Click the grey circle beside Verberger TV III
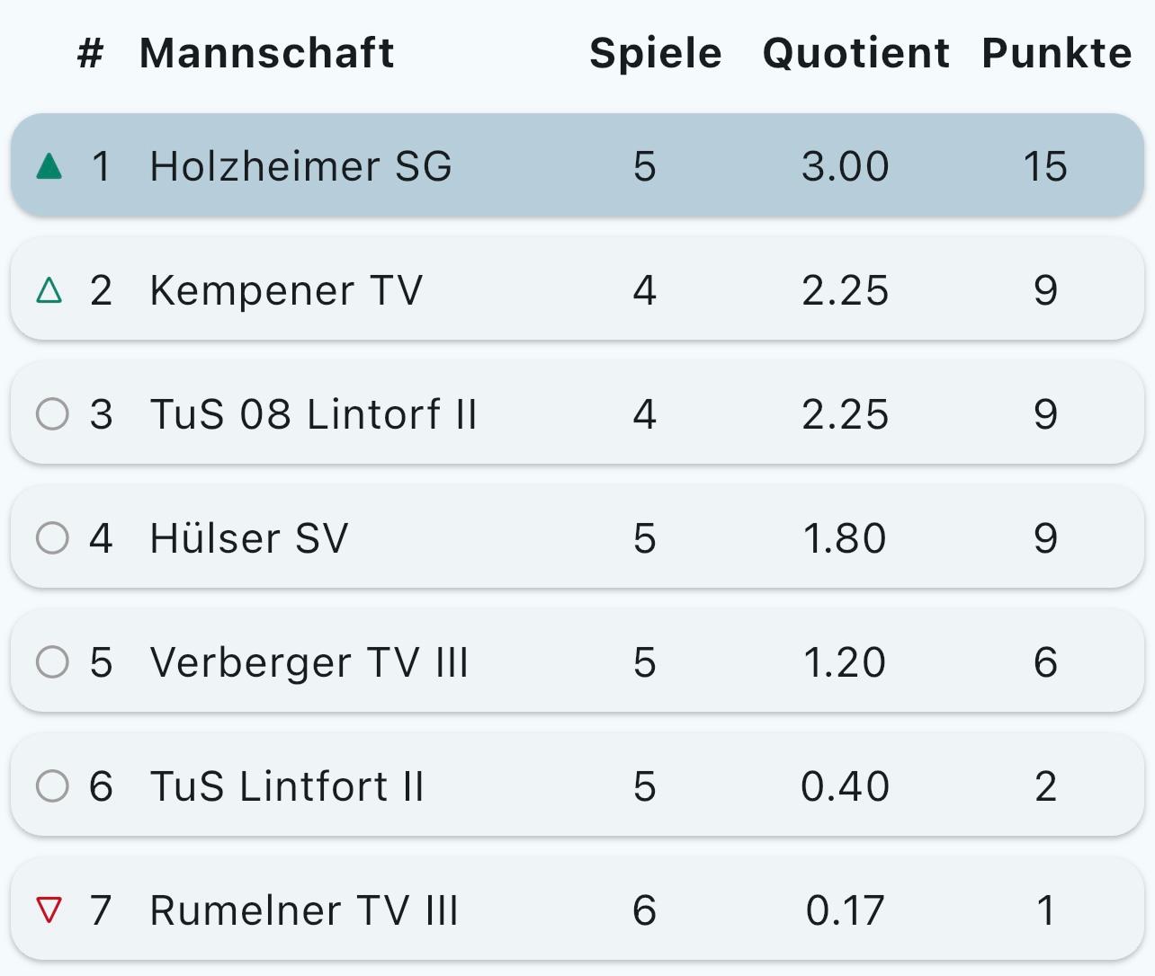This screenshot has height=976, width=1155. tap(52, 662)
